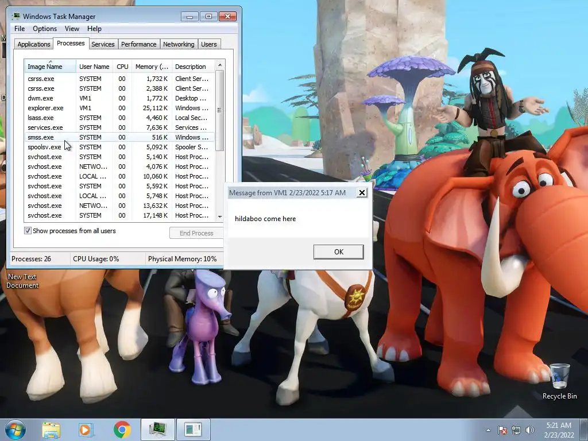Open the Windows Start menu orb
The height and width of the screenshot is (441, 588).
(x=16, y=430)
